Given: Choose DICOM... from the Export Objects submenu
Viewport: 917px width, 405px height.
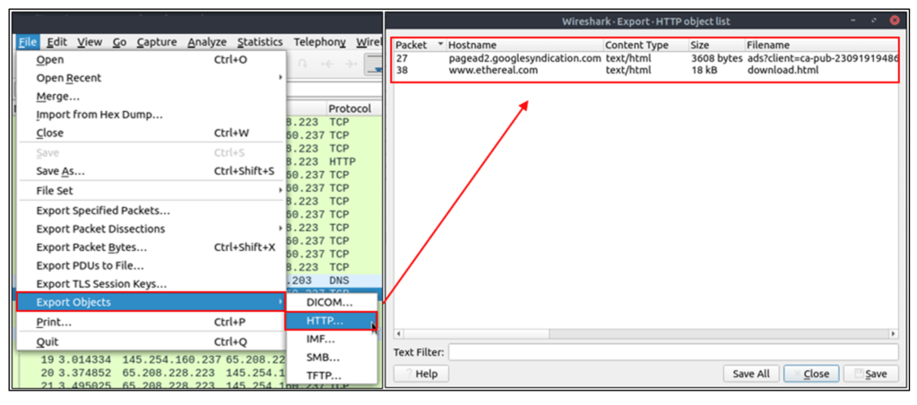Looking at the screenshot, I should [329, 302].
